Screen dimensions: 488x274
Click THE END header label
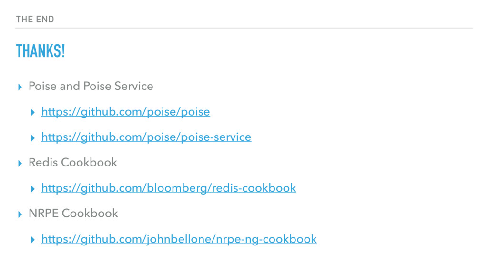(x=35, y=19)
